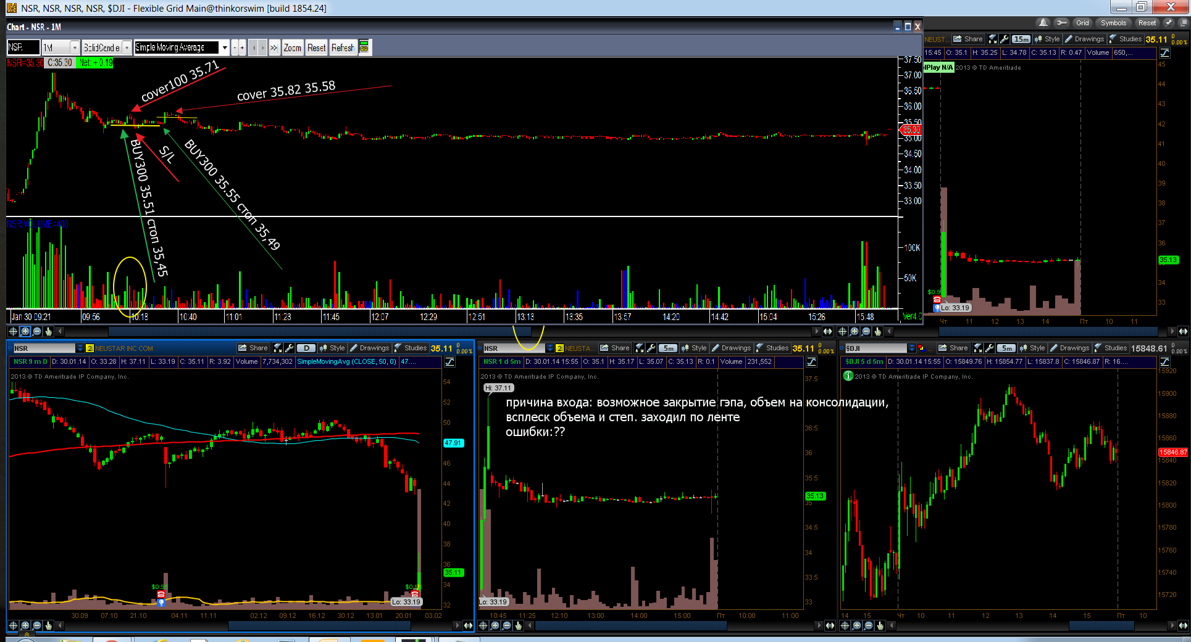Click NSR symbol input in Chart toolbar
Viewport: 1191px width, 642px height.
tap(23, 47)
